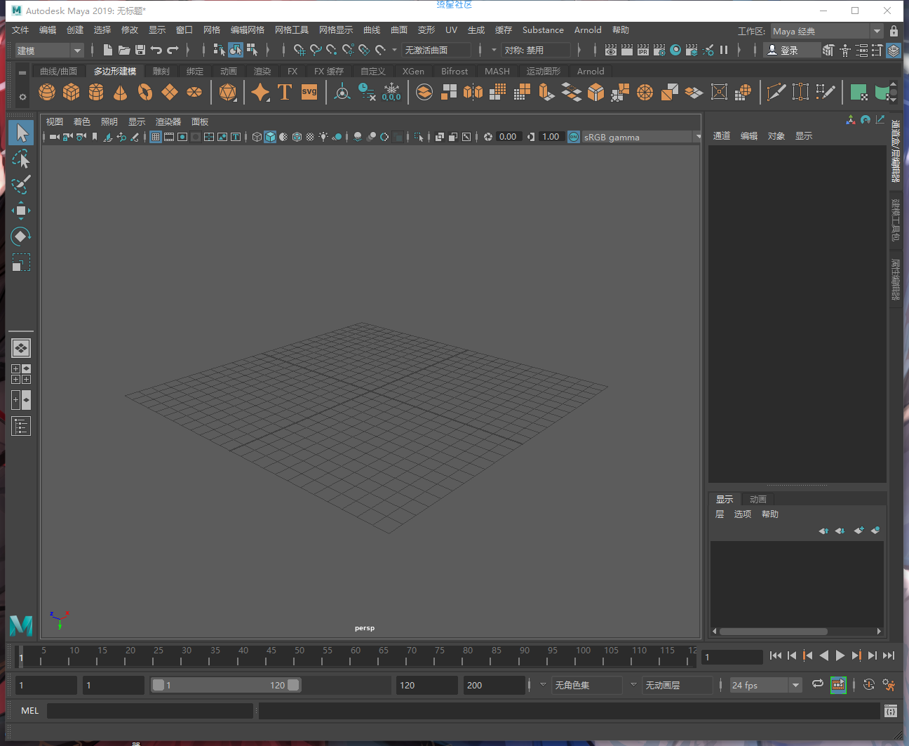Open the 无激活曲面 live surface dropdown
Image resolution: width=909 pixels, height=746 pixels.
click(x=436, y=50)
